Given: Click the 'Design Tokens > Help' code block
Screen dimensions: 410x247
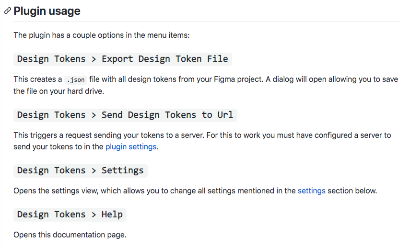Looking at the screenshot, I should coord(70,215).
